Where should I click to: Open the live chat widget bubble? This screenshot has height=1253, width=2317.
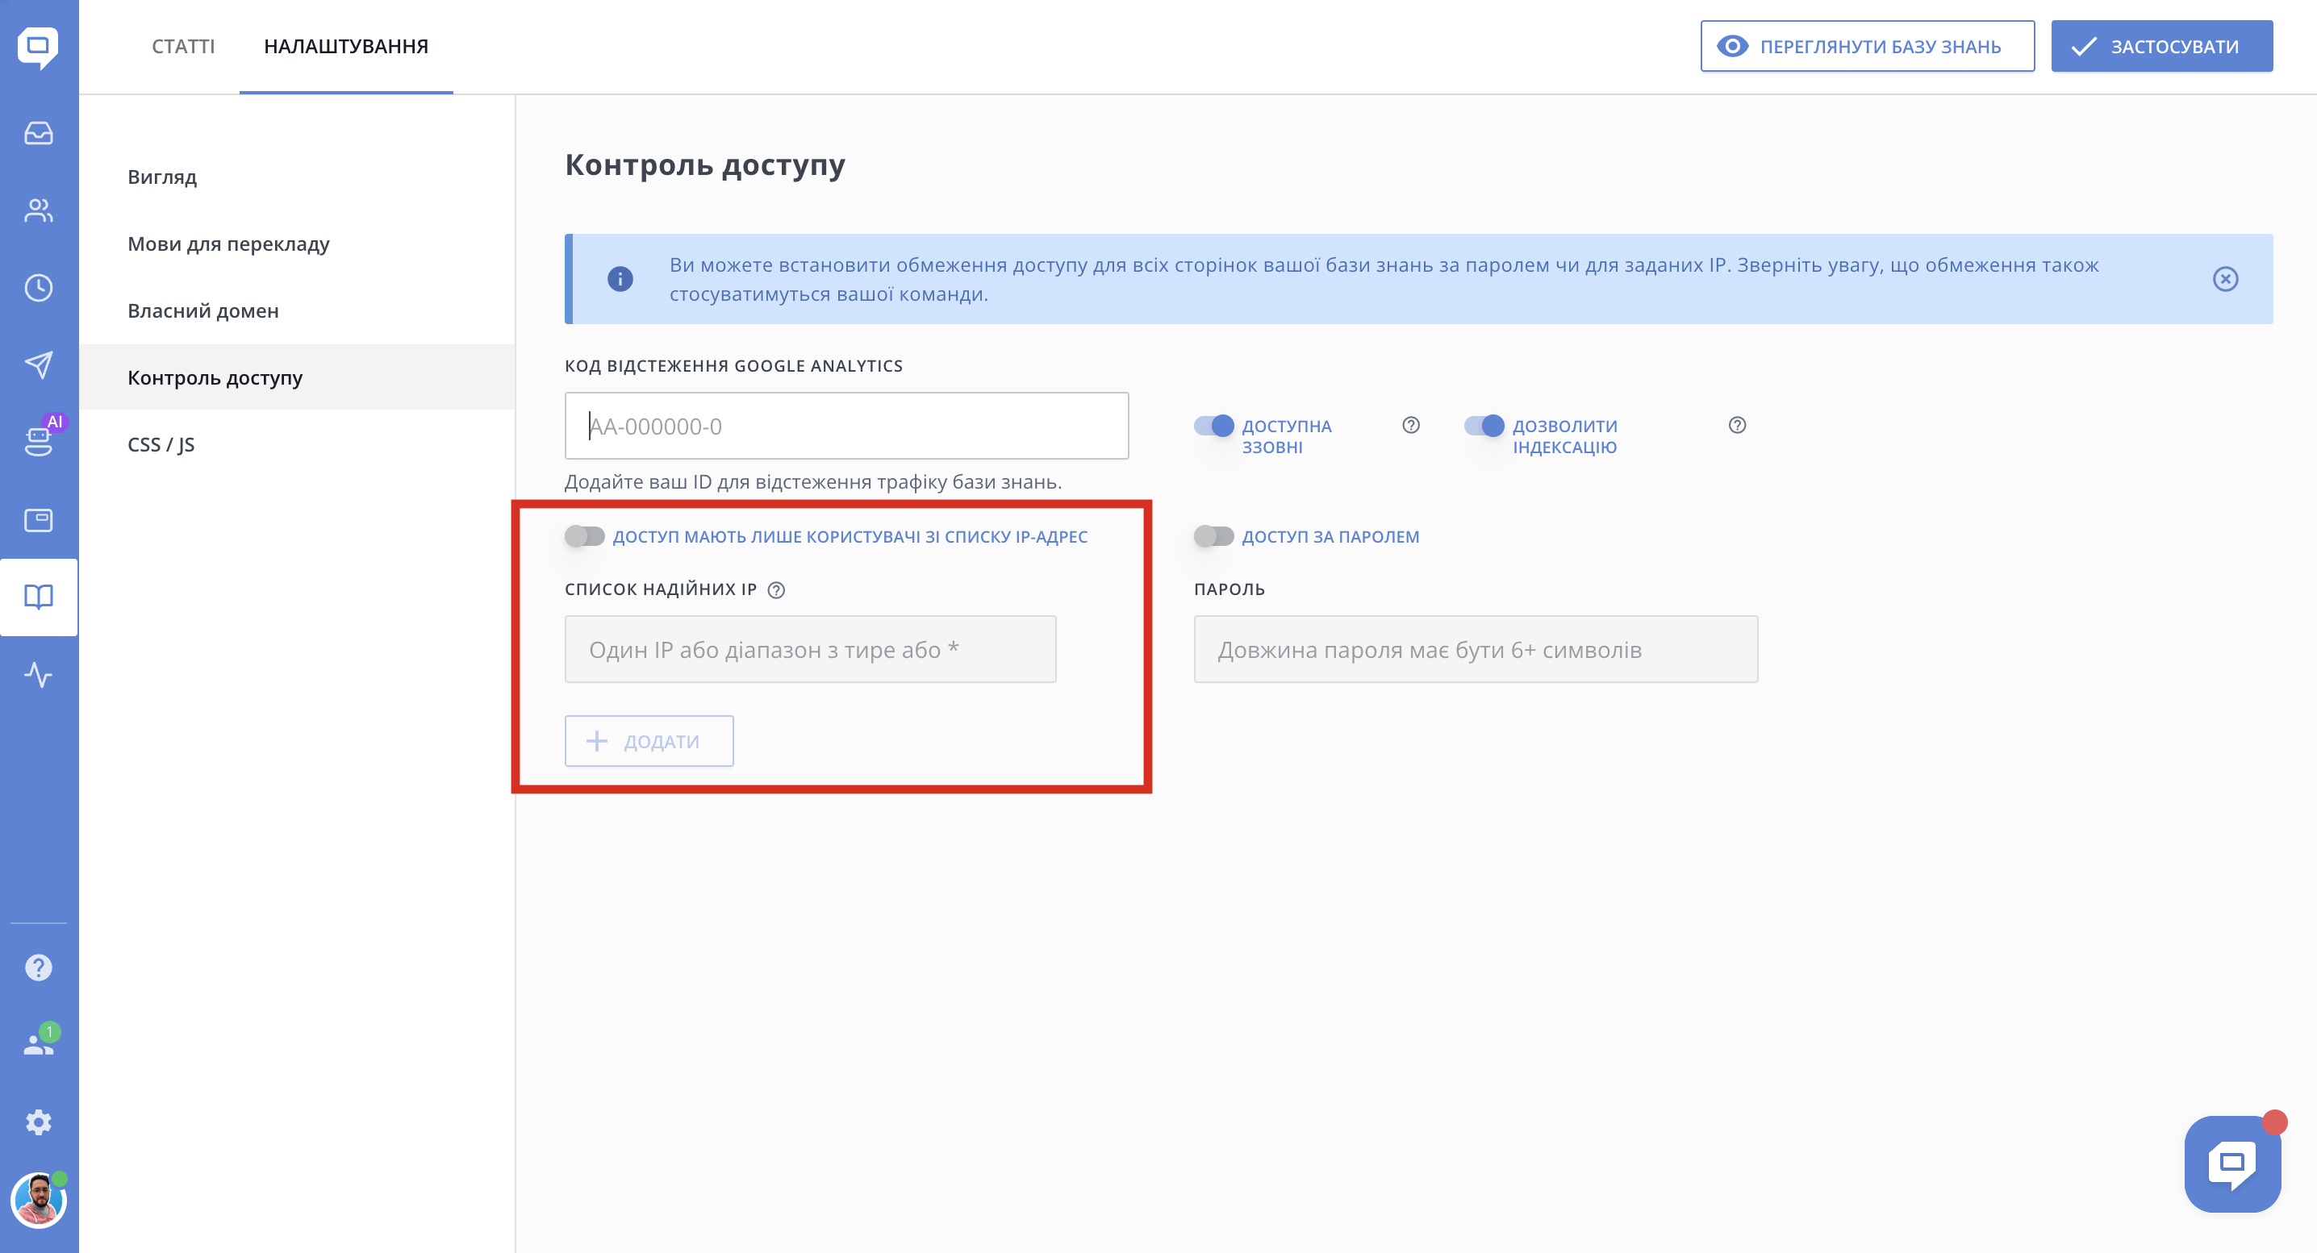(x=2231, y=1163)
